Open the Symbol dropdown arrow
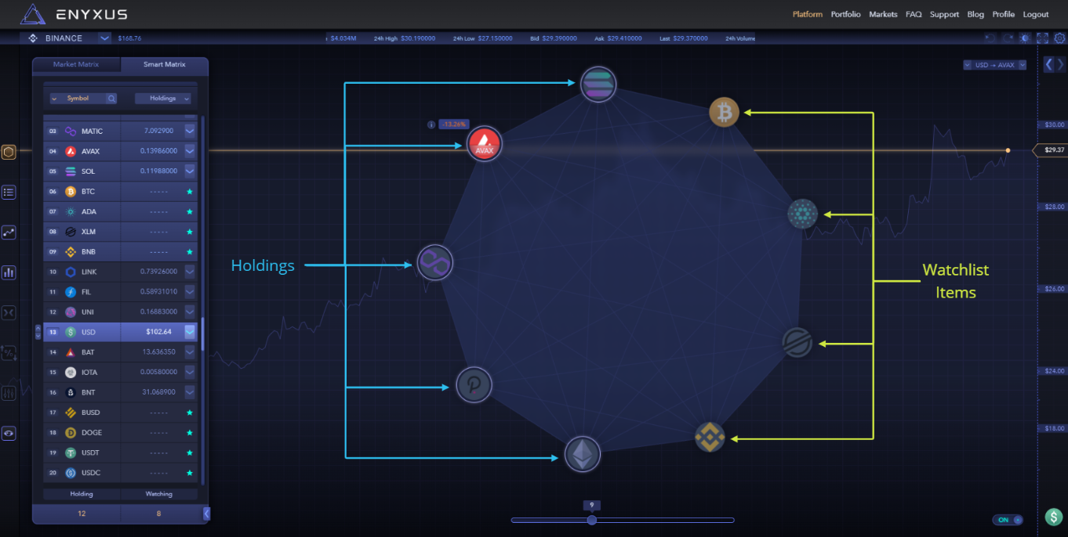 [x=54, y=99]
